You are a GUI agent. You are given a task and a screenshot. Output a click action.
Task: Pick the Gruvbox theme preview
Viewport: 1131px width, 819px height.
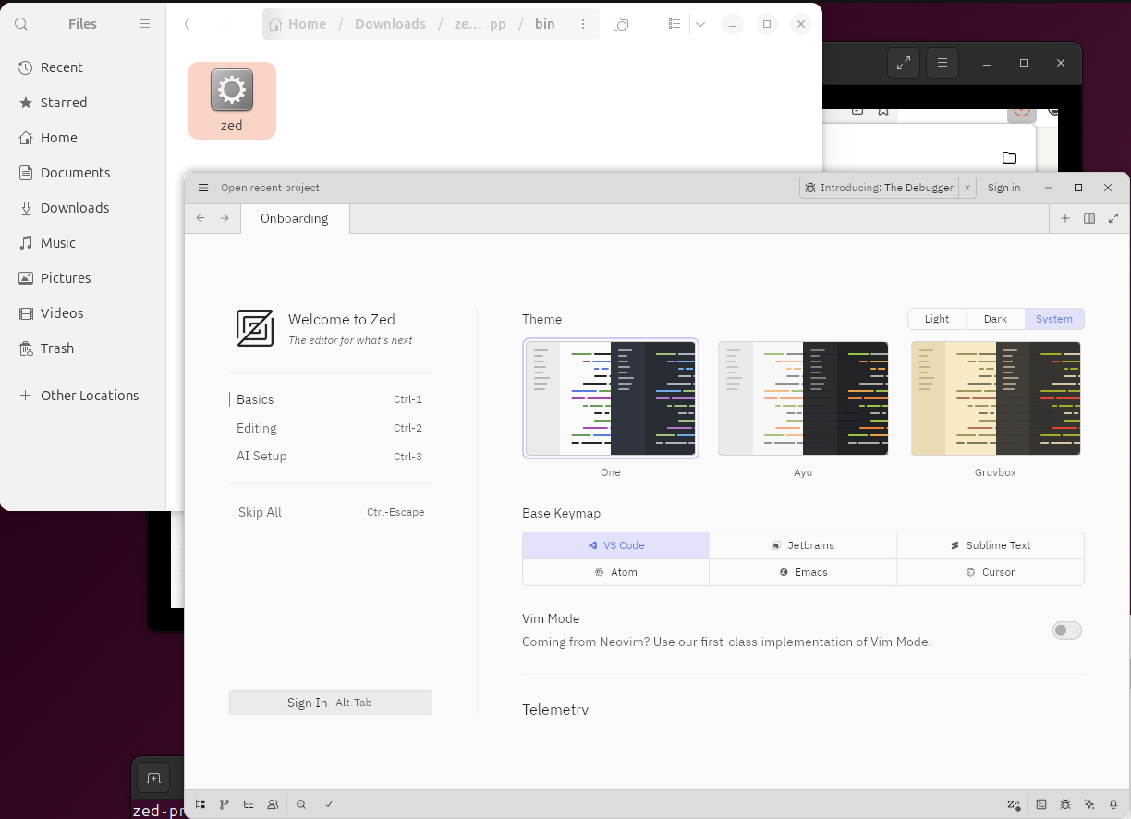tap(995, 398)
